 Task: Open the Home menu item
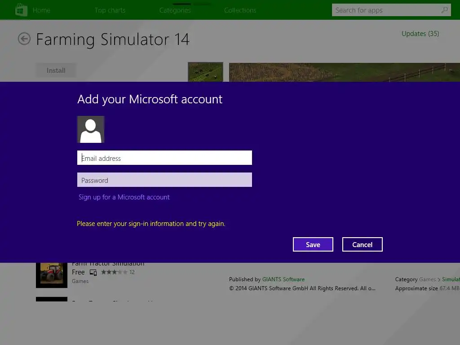coord(41,10)
